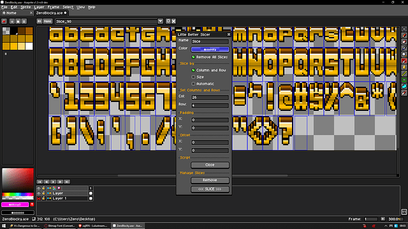Open the Select menu
The width and height of the screenshot is (408, 229).
67,7
